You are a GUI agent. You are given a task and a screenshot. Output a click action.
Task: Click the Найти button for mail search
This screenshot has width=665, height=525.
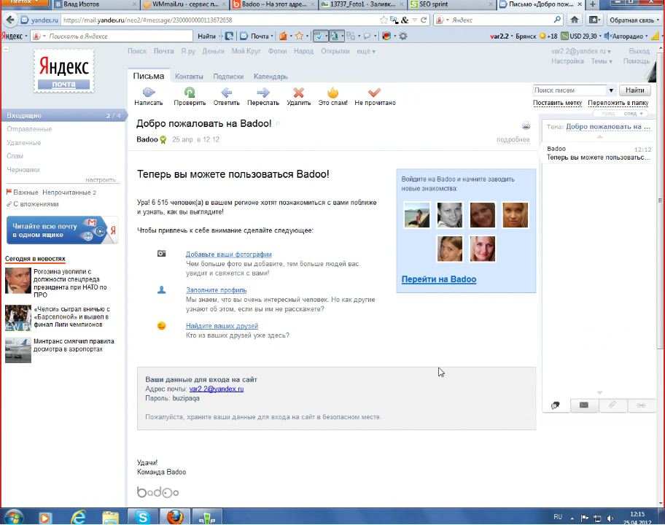[634, 90]
